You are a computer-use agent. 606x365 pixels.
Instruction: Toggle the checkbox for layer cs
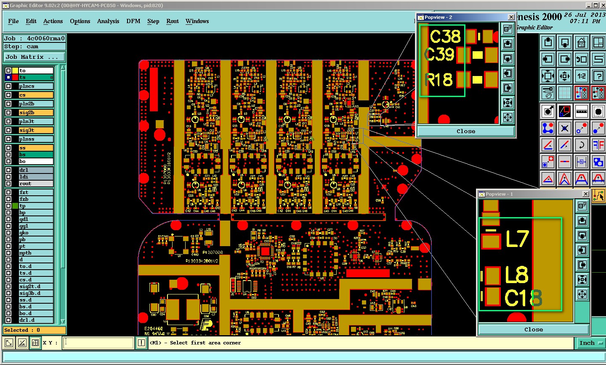[x=8, y=95]
